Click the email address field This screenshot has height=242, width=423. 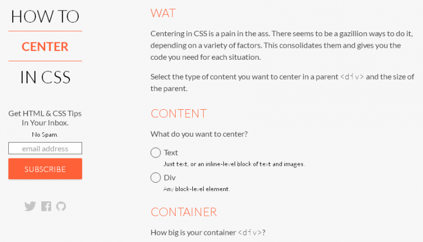pyautogui.click(x=45, y=148)
